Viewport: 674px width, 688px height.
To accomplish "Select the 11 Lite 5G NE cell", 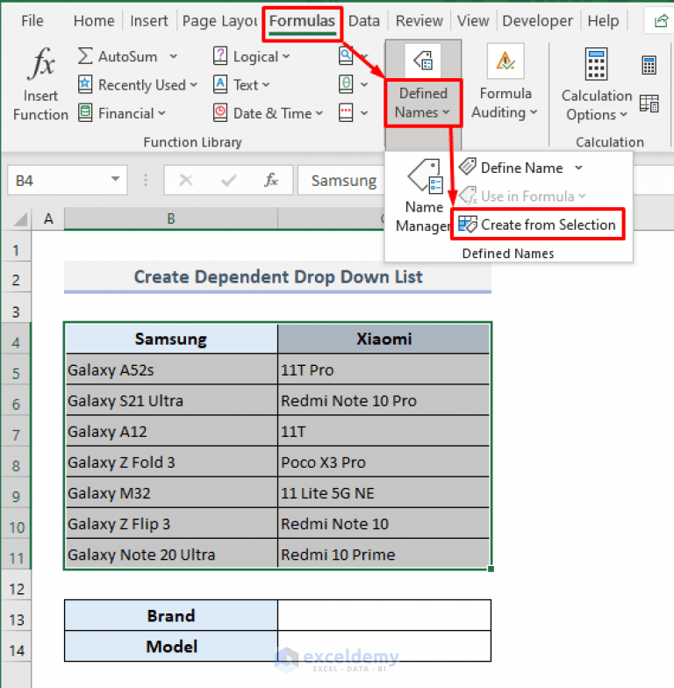I will coord(384,492).
